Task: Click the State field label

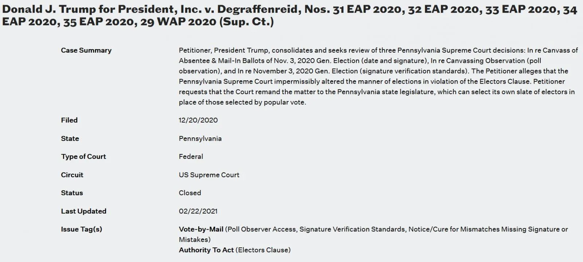Action: 70,138
